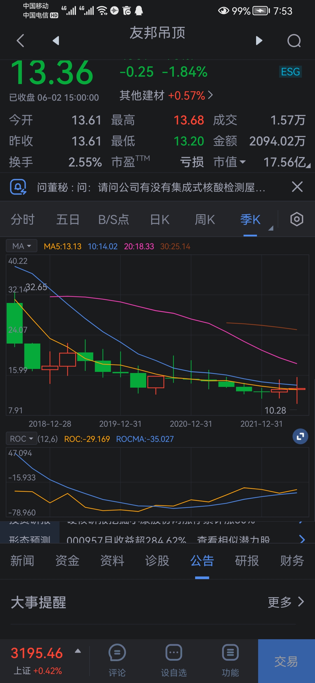Go to next stock with right triangle
315x683 pixels.
point(259,40)
